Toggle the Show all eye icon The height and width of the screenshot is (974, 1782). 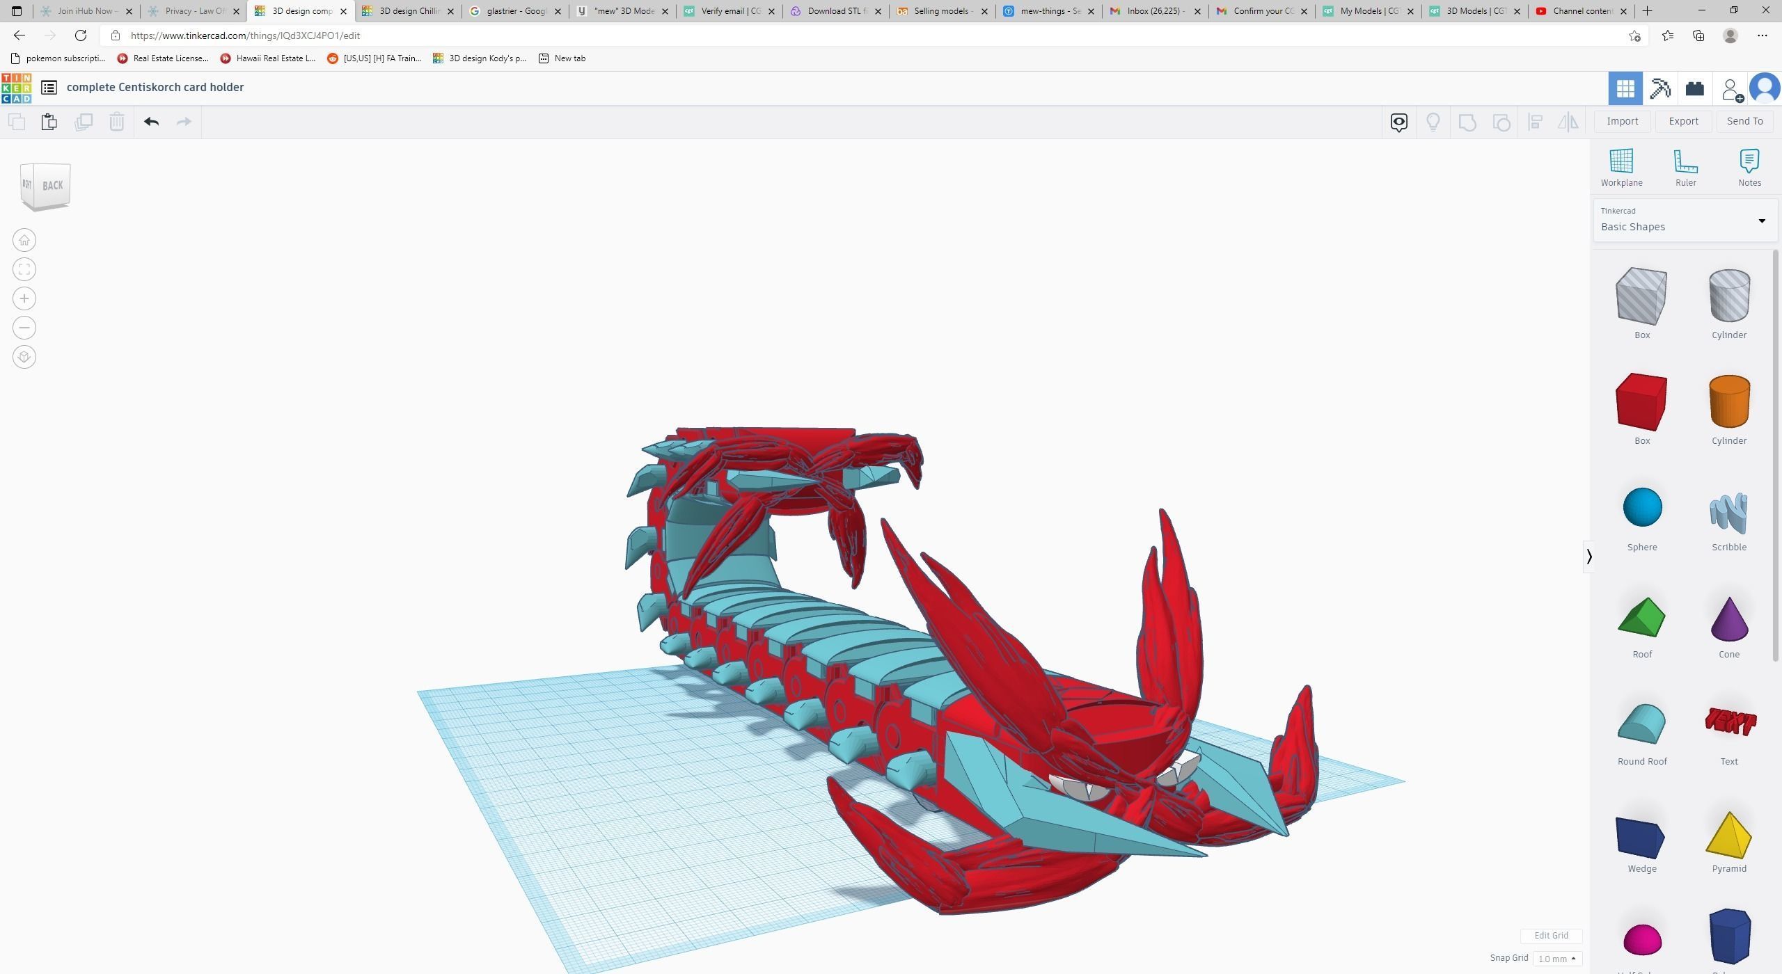[1399, 122]
